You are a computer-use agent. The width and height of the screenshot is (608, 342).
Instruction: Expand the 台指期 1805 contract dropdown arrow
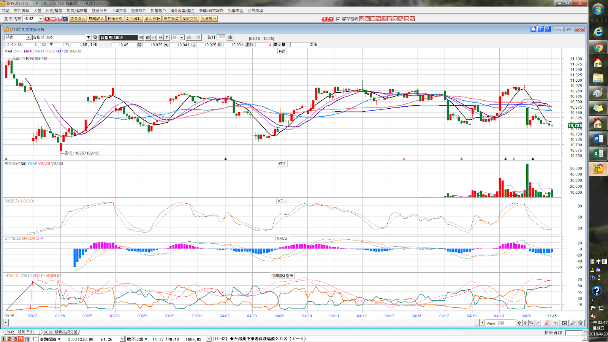89,38
